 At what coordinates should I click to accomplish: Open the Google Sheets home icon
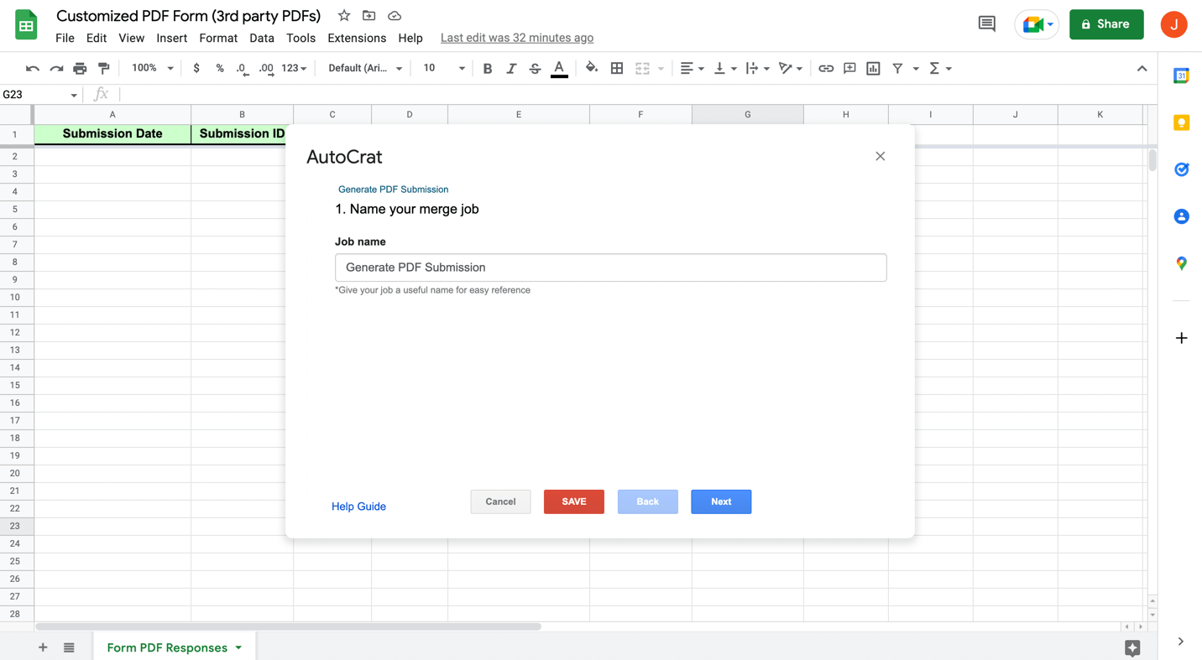26,25
